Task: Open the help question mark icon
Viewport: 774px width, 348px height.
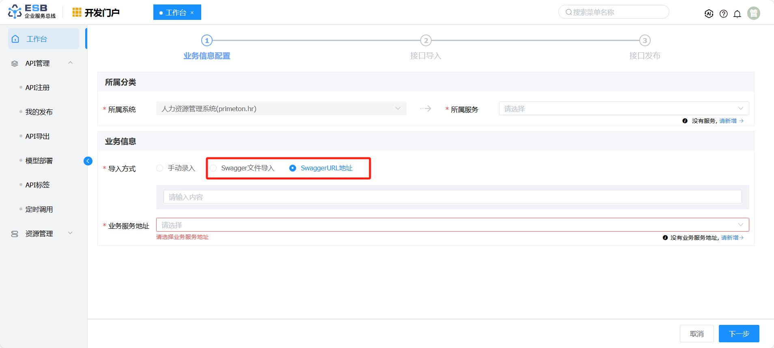Action: tap(723, 14)
